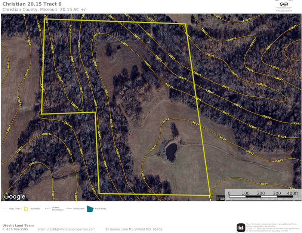Click the yellow Boundary polygon legend icon
This screenshot has height=233, width=302.
[x=26, y=209]
